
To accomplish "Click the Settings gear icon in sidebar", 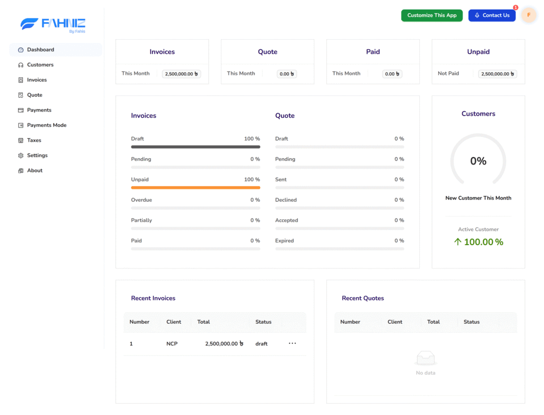I will click(21, 155).
